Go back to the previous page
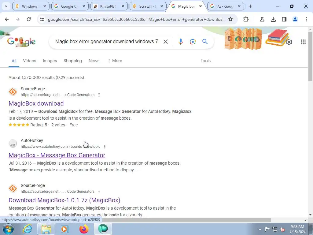Image resolution: width=313 pixels, height=235 pixels. click(7, 19)
